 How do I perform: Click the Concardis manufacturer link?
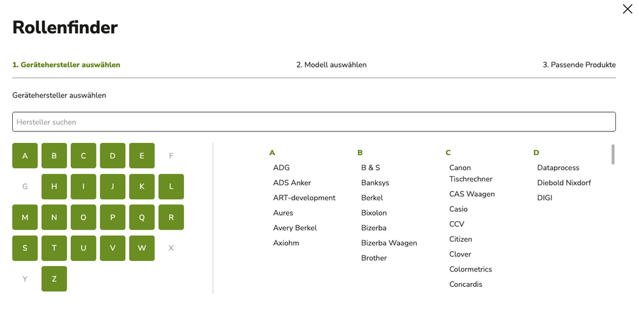465,284
